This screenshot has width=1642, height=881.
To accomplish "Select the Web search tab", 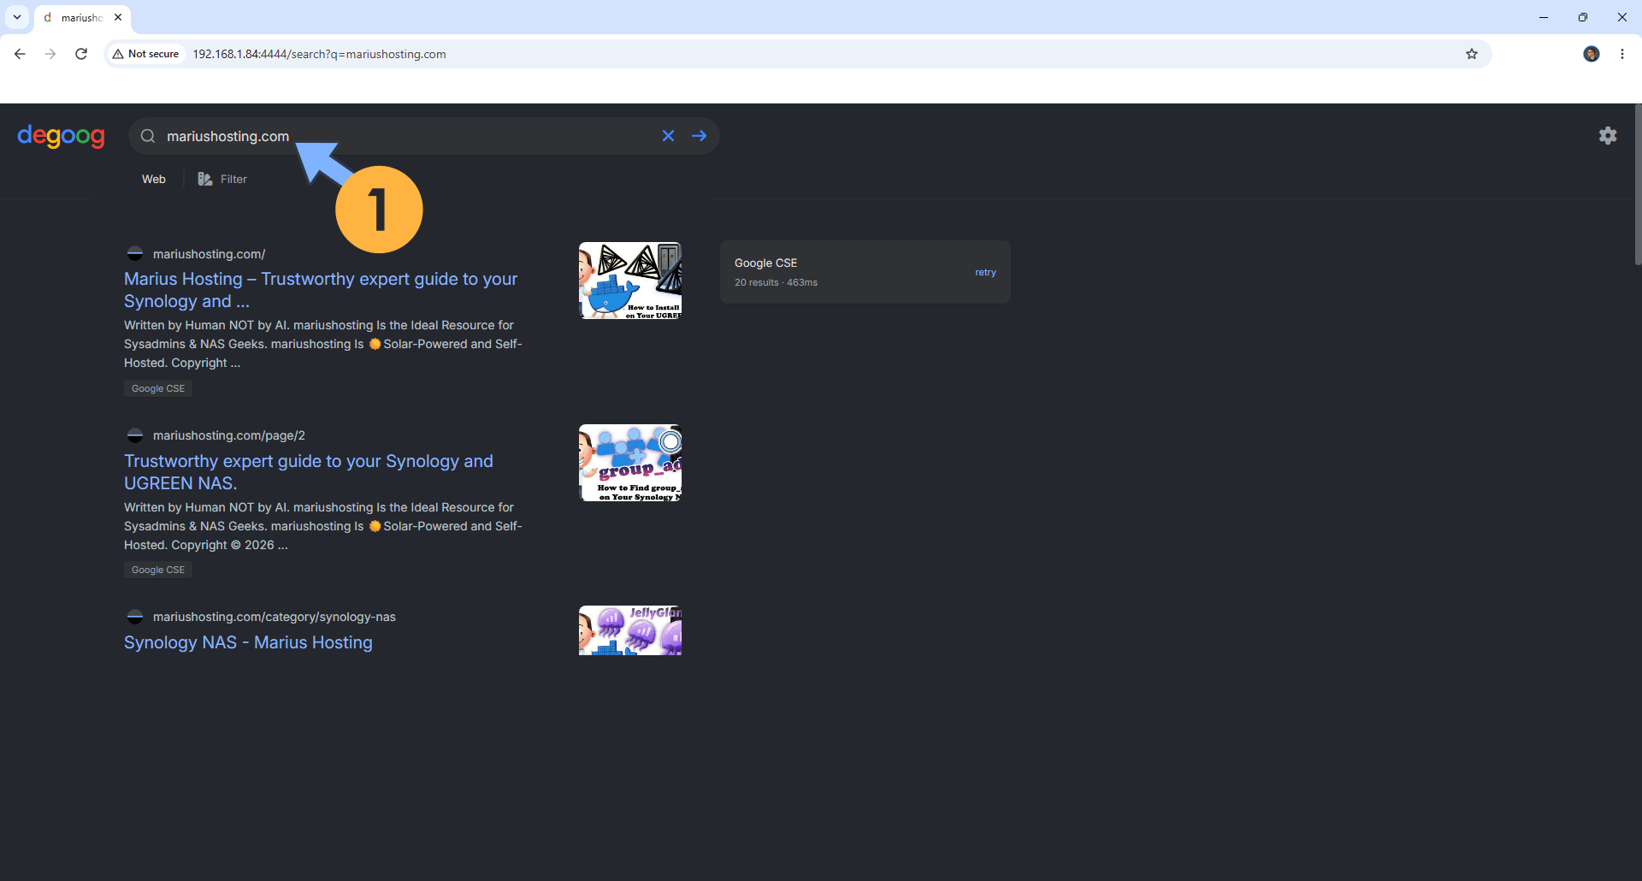I will [154, 179].
